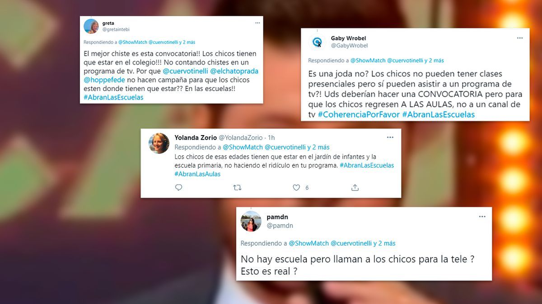This screenshot has height=304, width=542.
Task: Click the #AbranLasAulas hashtag
Action: (x=197, y=174)
